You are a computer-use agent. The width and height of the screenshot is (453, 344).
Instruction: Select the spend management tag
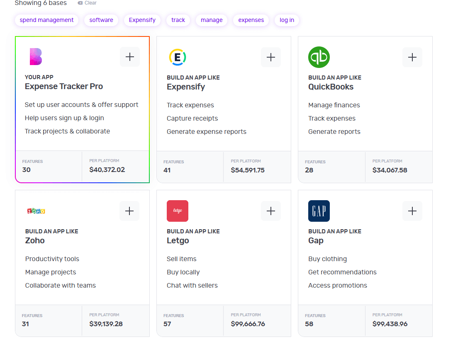click(46, 20)
